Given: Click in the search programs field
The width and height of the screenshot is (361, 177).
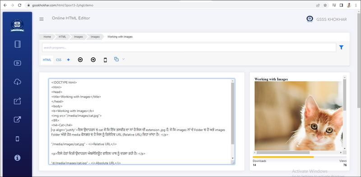Looking at the screenshot, I should pos(189,47).
